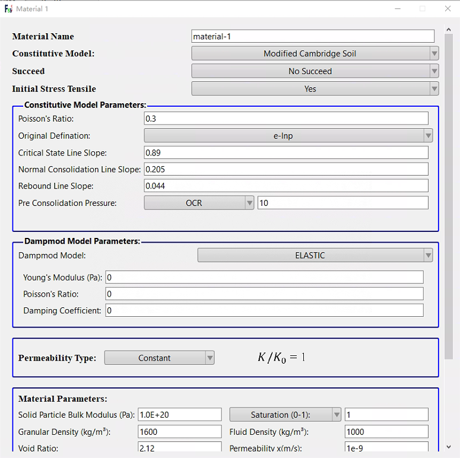Click the Solid Particle Bulk Modulus field
This screenshot has height=458, width=460.
[180, 415]
